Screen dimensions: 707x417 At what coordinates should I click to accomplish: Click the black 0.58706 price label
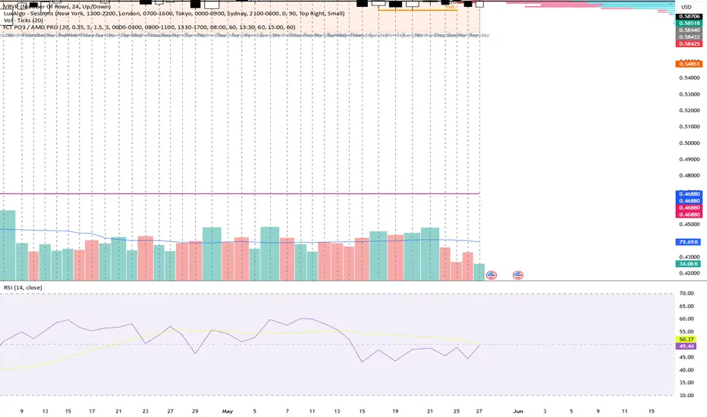[x=689, y=16]
